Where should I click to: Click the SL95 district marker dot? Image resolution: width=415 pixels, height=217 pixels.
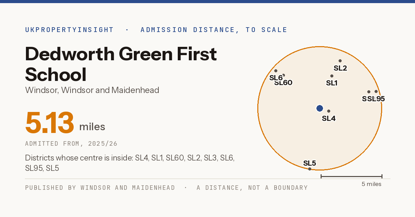click(x=376, y=91)
